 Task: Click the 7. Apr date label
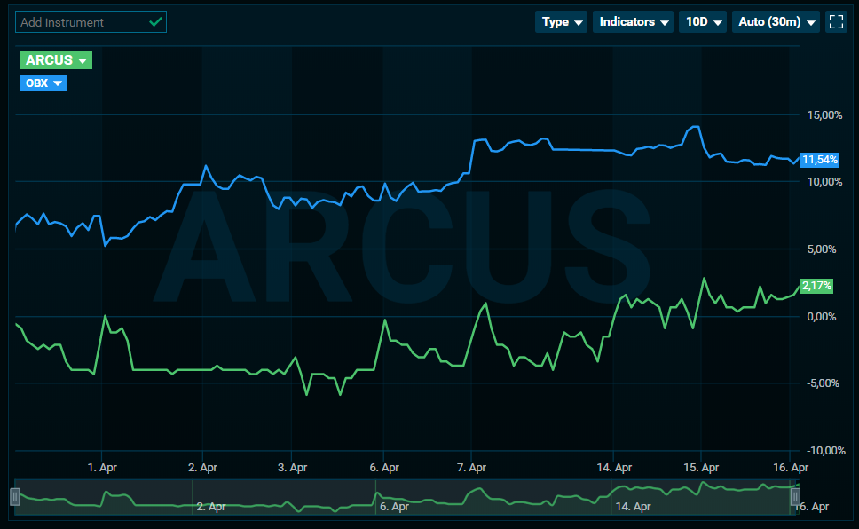tap(471, 468)
